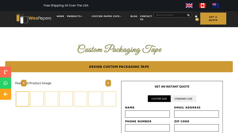Viewport: 238px width, 133px height.
Task: Expand the Custom Paper Cups dropdown
Action: coord(107,16)
